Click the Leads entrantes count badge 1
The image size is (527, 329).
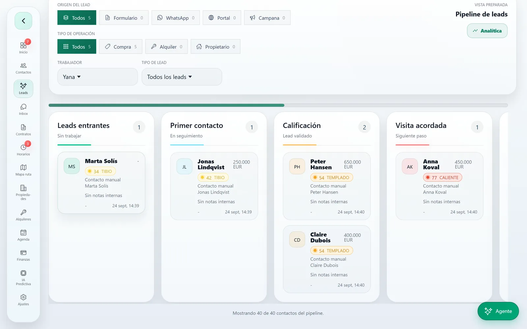point(139,127)
